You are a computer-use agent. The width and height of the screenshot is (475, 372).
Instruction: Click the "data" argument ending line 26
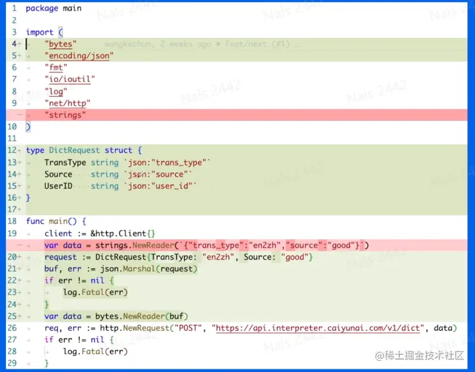coord(443,328)
